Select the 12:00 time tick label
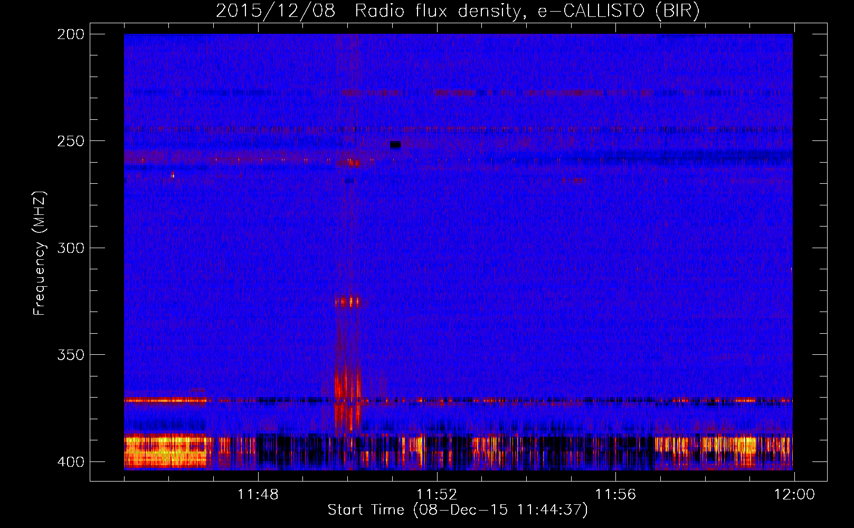The height and width of the screenshot is (528, 854). 794,495
